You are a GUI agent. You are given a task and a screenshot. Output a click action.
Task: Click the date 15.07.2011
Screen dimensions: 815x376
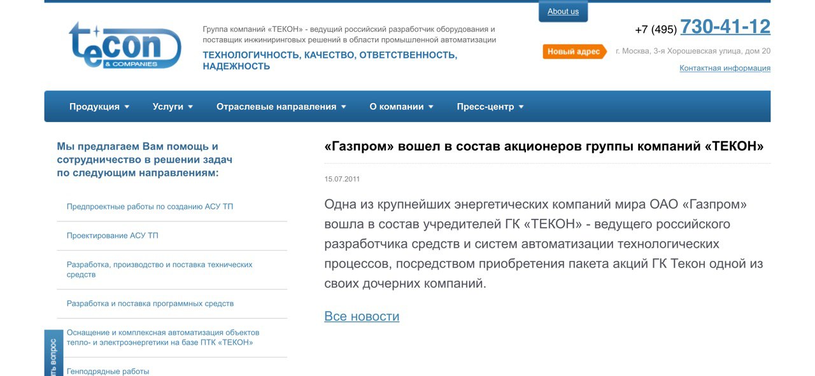(x=342, y=179)
